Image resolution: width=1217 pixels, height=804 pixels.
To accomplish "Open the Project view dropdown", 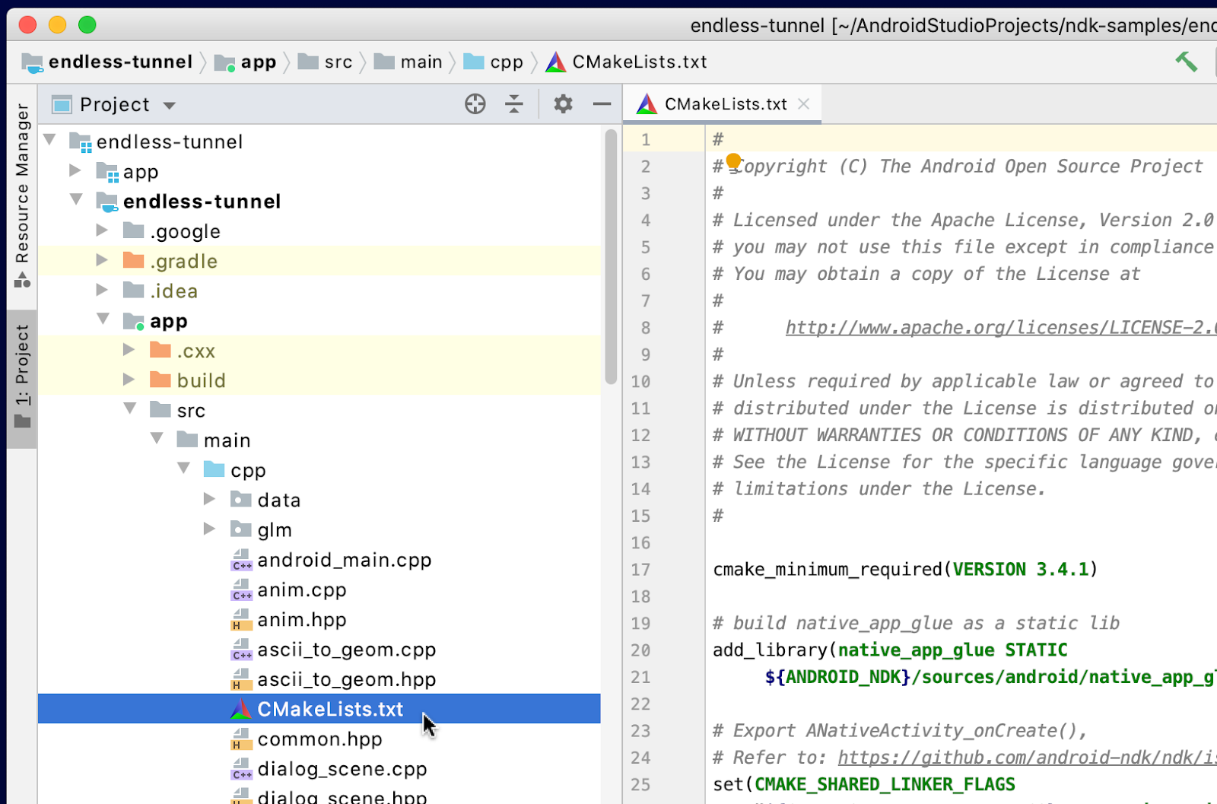I will point(169,106).
